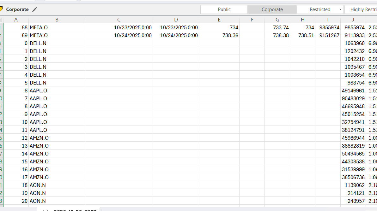Select column F header
The image size is (377, 211).
(252, 20)
